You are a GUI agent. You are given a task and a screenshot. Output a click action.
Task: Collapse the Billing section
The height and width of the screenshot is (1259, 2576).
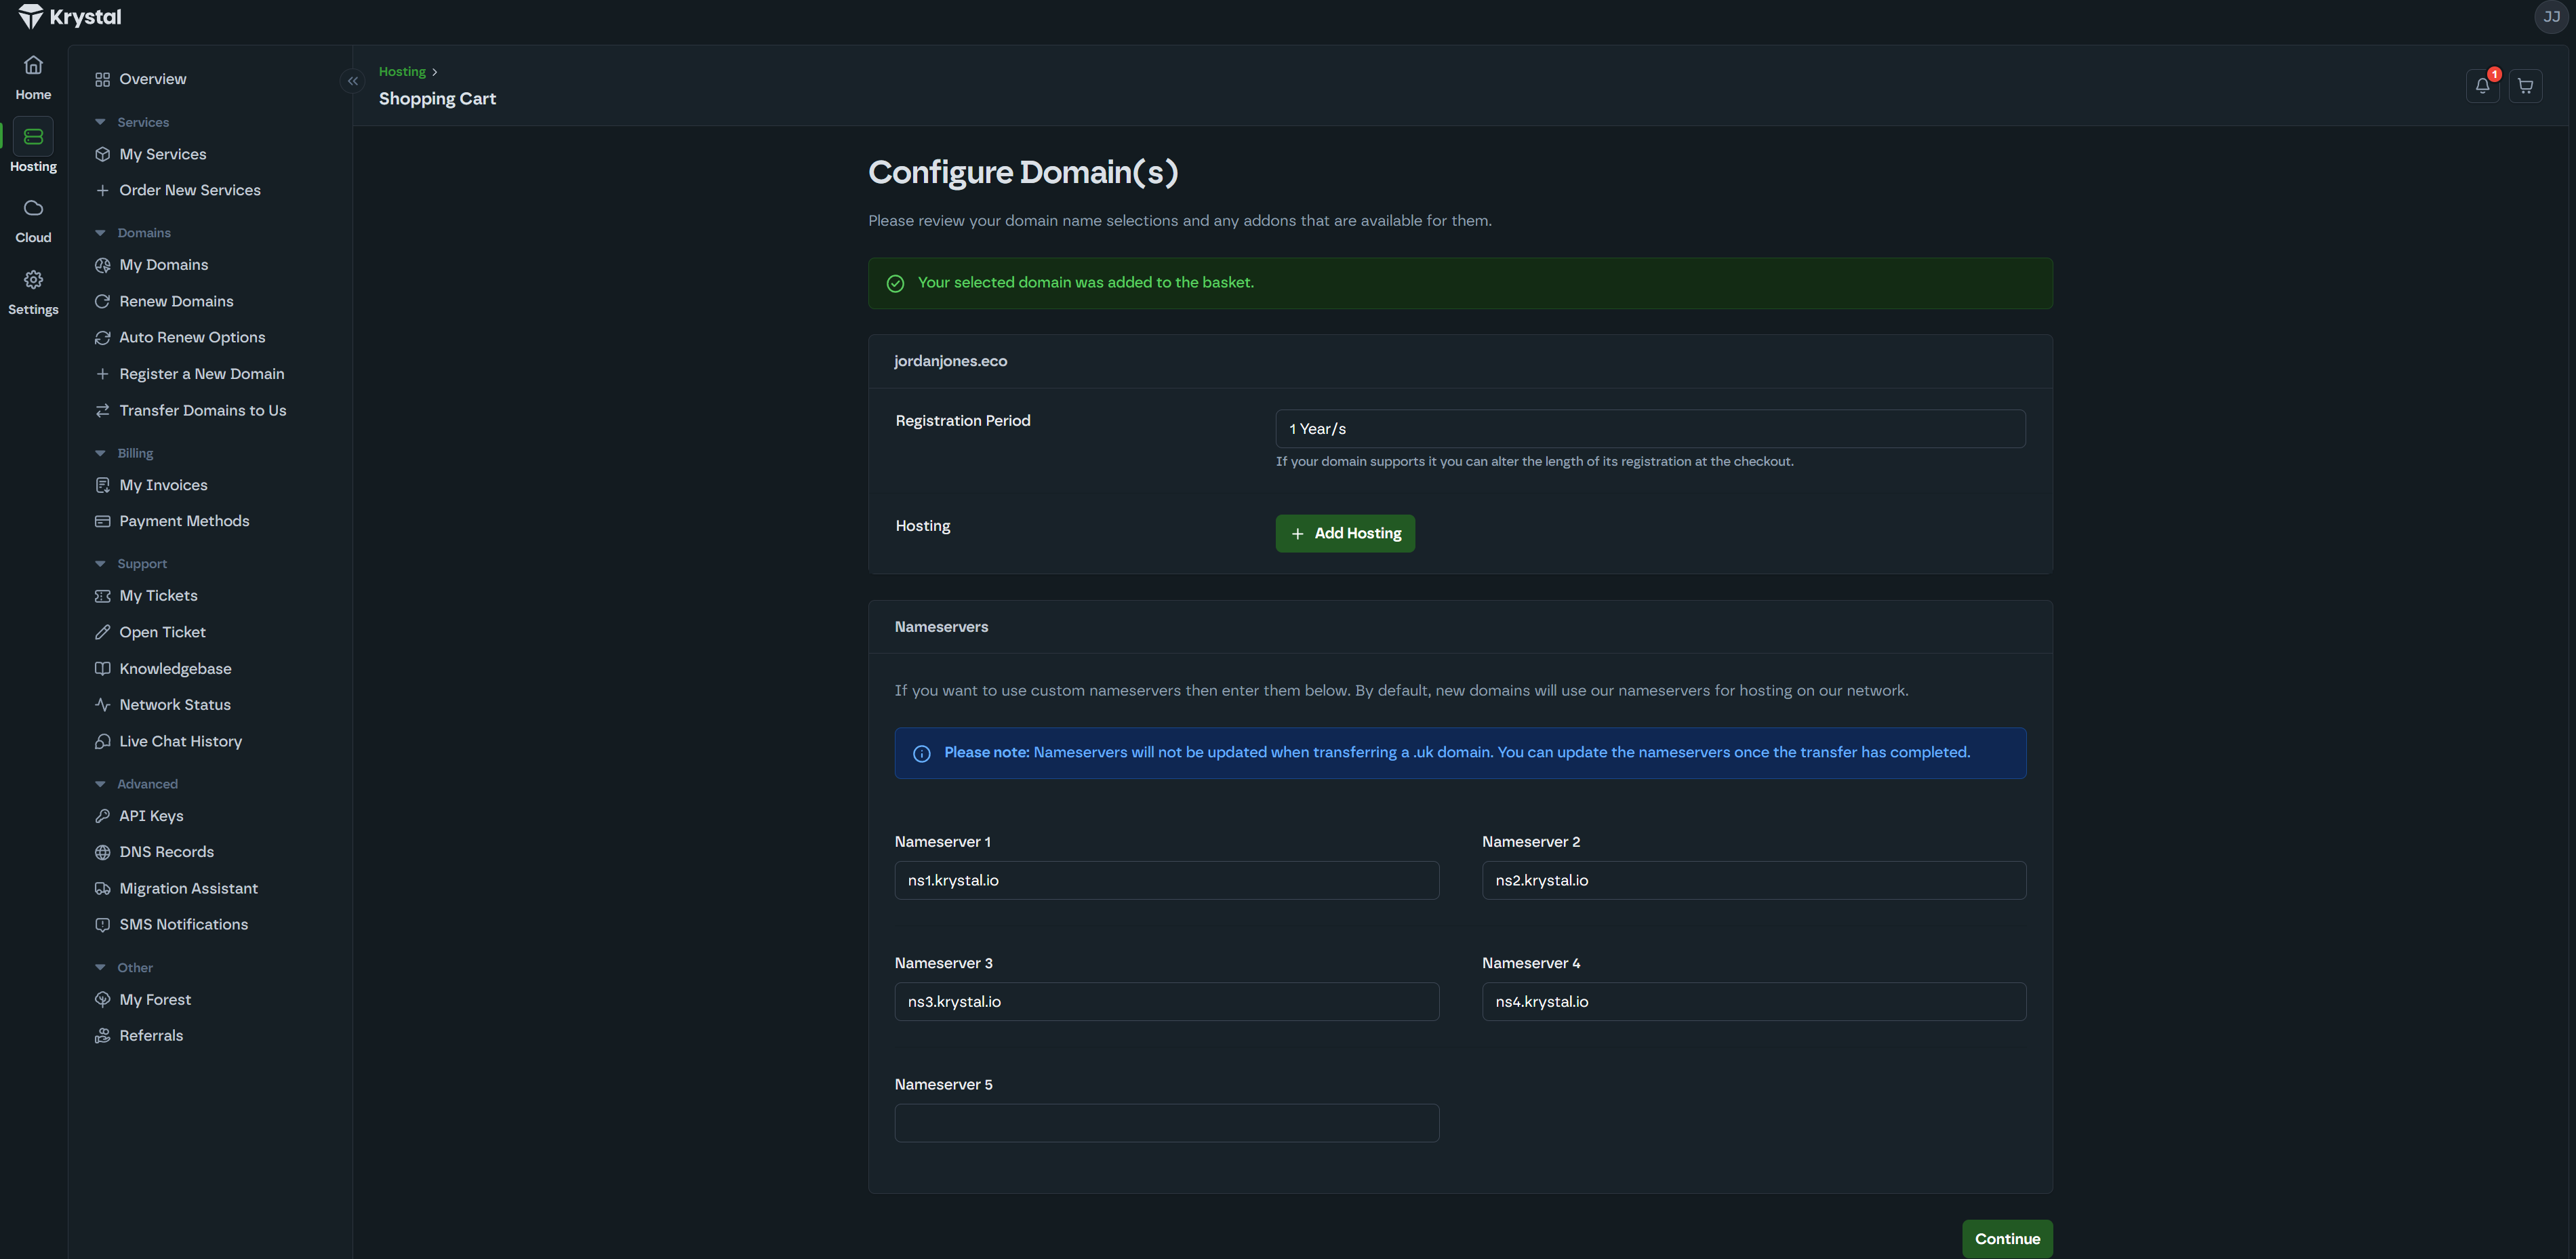(x=100, y=453)
